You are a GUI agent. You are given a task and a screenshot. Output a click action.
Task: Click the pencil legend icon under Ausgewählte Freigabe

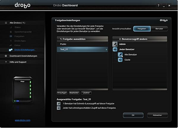(59, 104)
